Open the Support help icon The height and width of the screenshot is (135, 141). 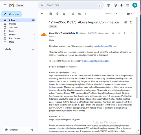[108, 5]
